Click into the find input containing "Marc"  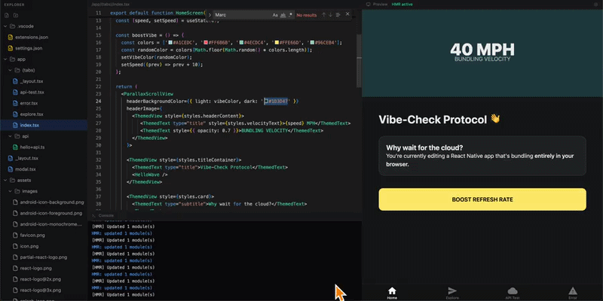(241, 14)
